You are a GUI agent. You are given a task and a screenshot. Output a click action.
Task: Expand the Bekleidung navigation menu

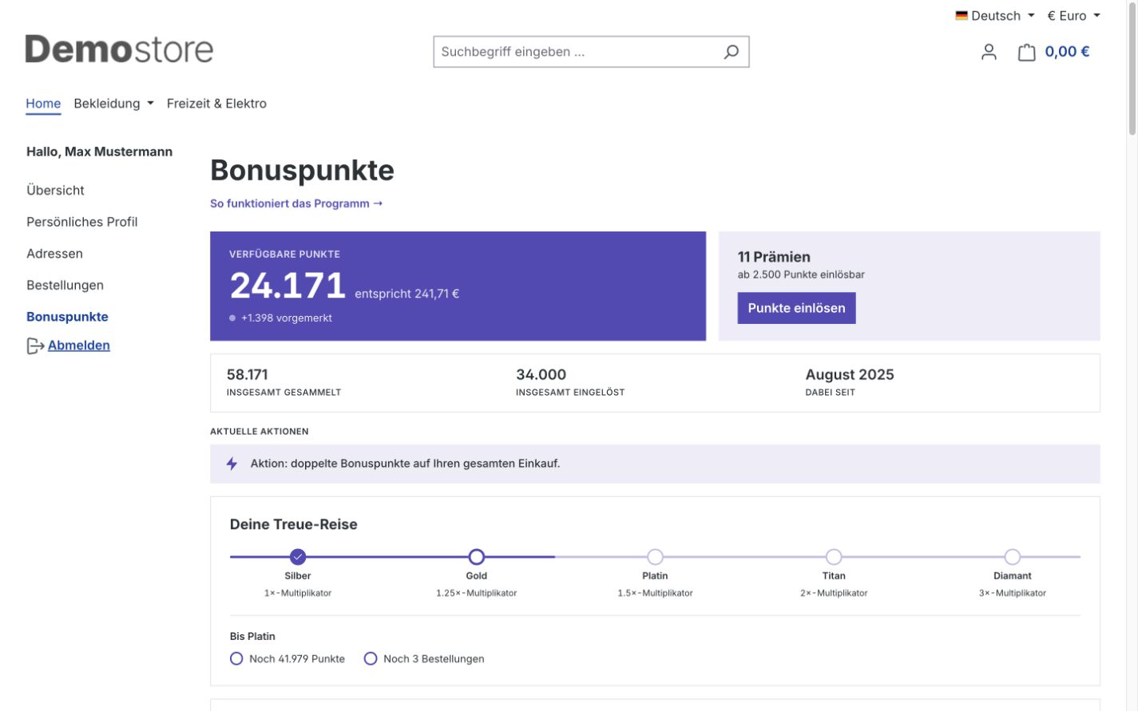tap(113, 103)
